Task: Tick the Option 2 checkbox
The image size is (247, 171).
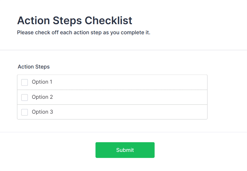Action: click(x=24, y=97)
